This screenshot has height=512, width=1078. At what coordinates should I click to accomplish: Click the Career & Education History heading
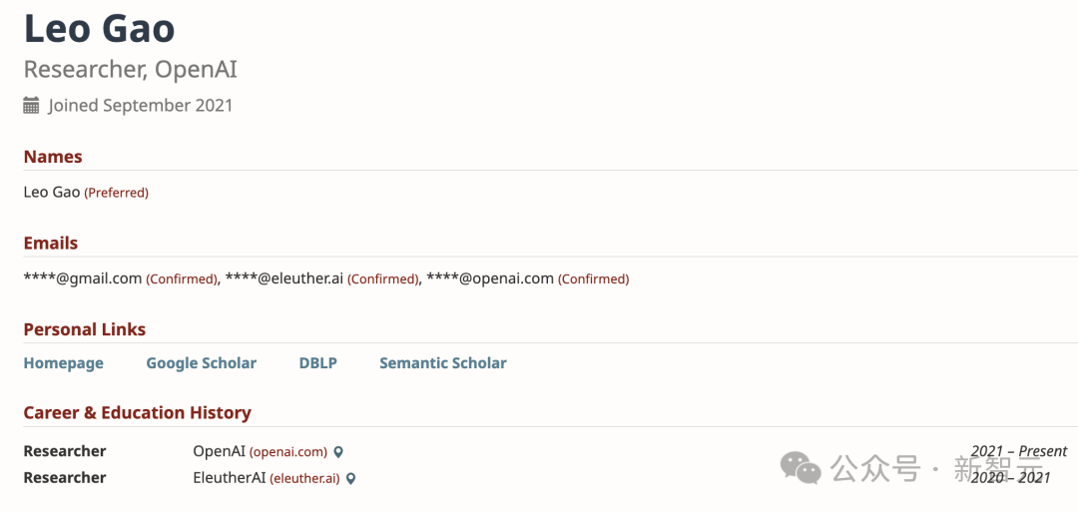point(137,412)
